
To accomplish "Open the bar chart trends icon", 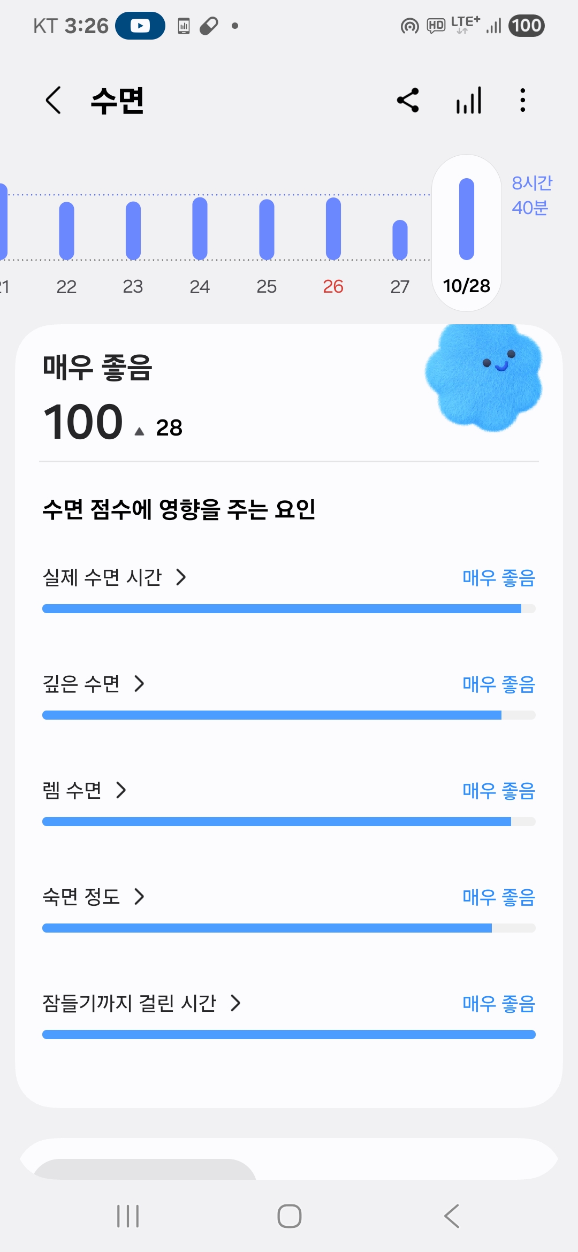I will click(469, 100).
